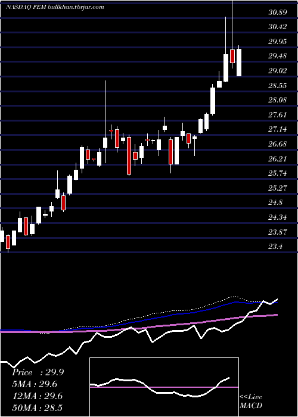Click the 12MA : 29.6 readout
This screenshot has height=417, width=298.
[37, 396]
